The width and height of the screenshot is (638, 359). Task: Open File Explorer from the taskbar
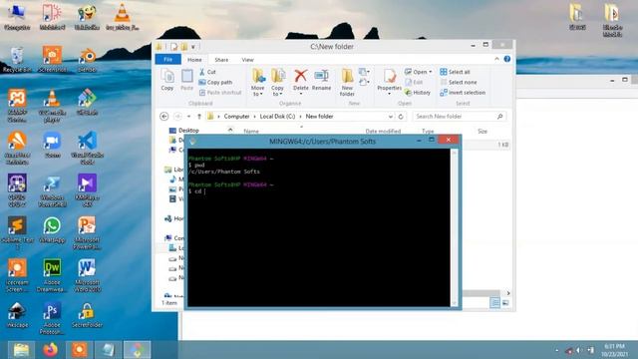point(21,350)
